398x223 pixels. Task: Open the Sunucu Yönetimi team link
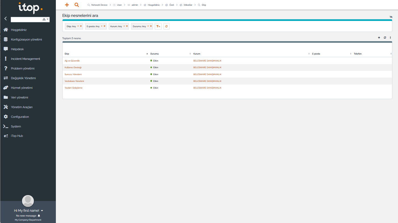73,74
